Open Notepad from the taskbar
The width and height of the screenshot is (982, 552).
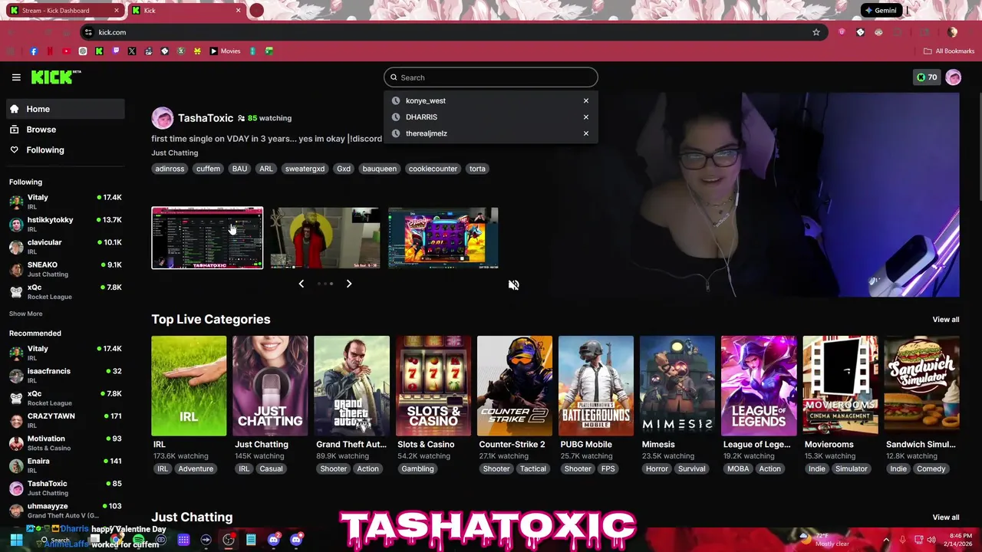tap(251, 540)
